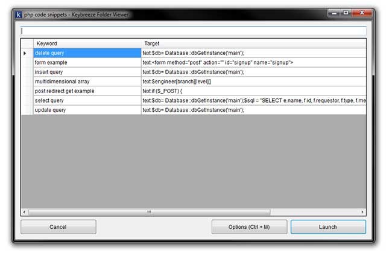
Task: Click the row selector arrow beside delete query
Action: coord(25,53)
